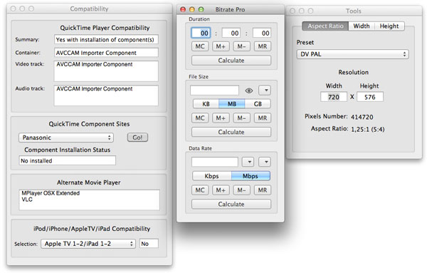The width and height of the screenshot is (427, 273).
Task: Click Calculate under Data Rate
Action: [231, 204]
